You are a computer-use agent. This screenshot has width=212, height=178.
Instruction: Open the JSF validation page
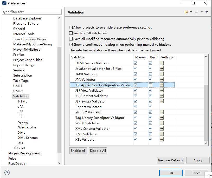21,112
